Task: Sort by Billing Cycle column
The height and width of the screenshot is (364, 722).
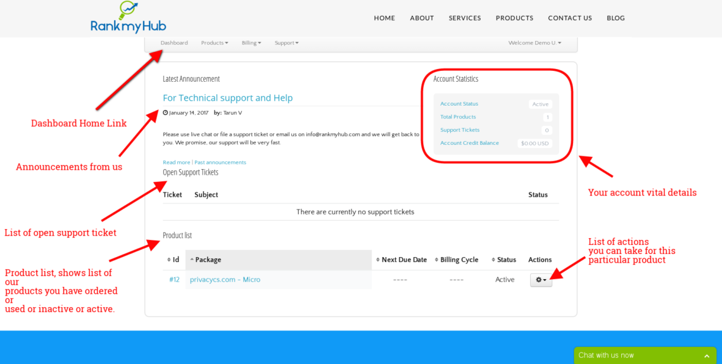Action: point(457,260)
